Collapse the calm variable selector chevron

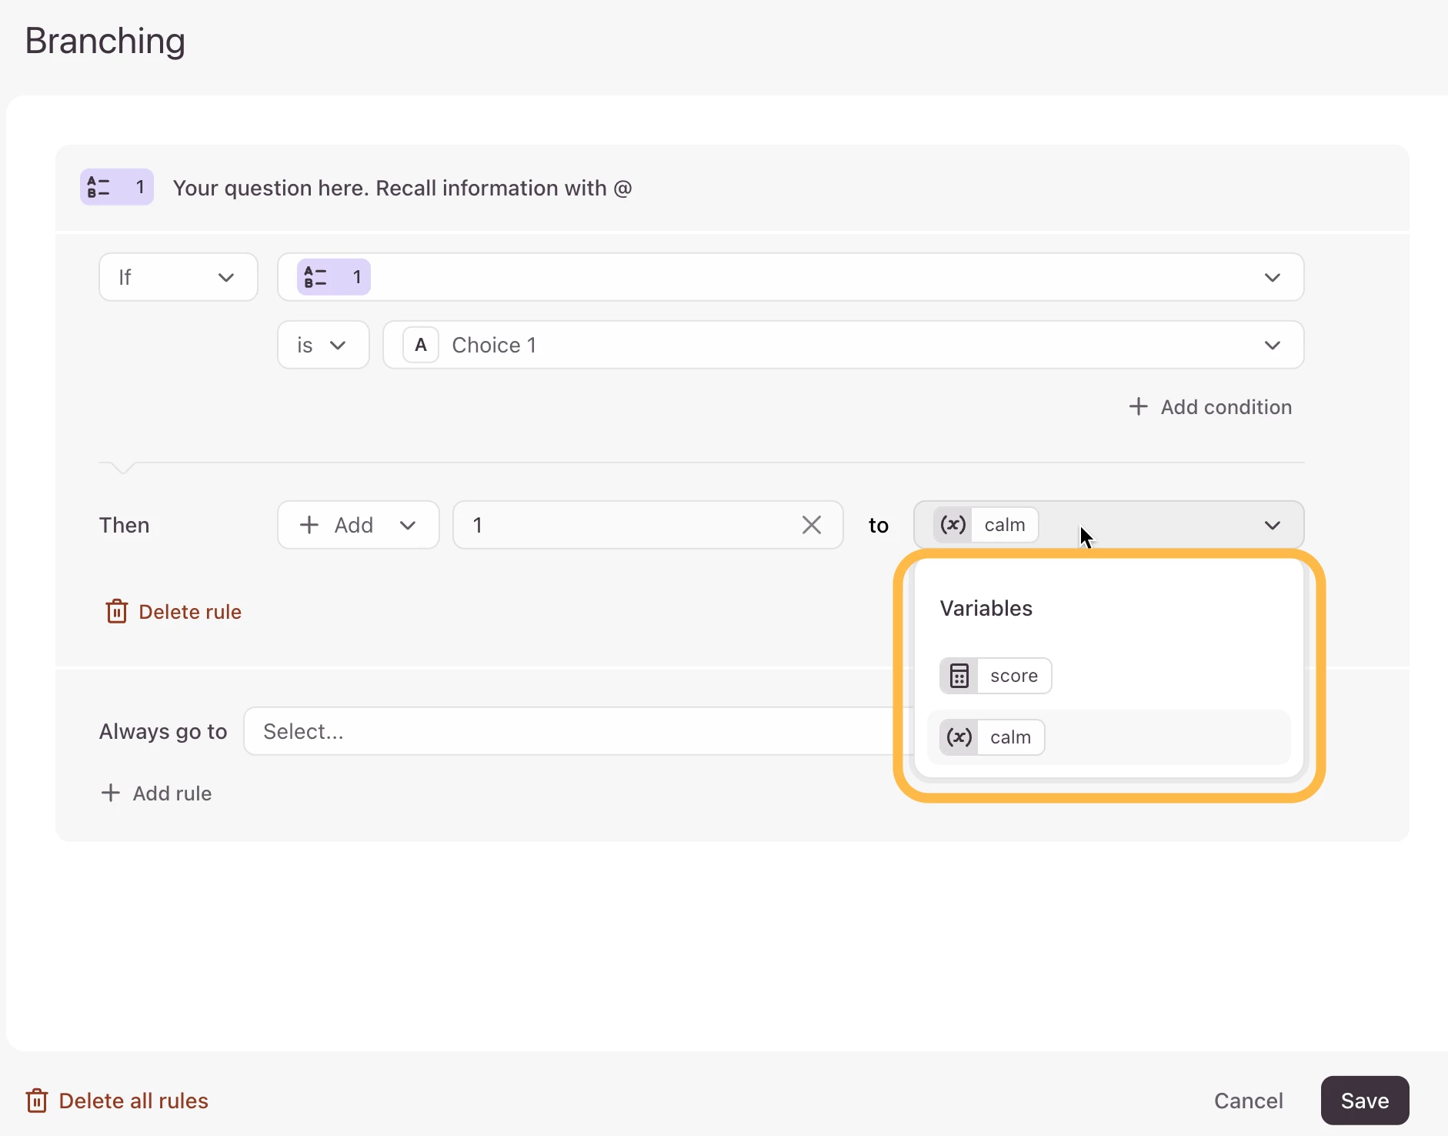pyautogui.click(x=1272, y=525)
